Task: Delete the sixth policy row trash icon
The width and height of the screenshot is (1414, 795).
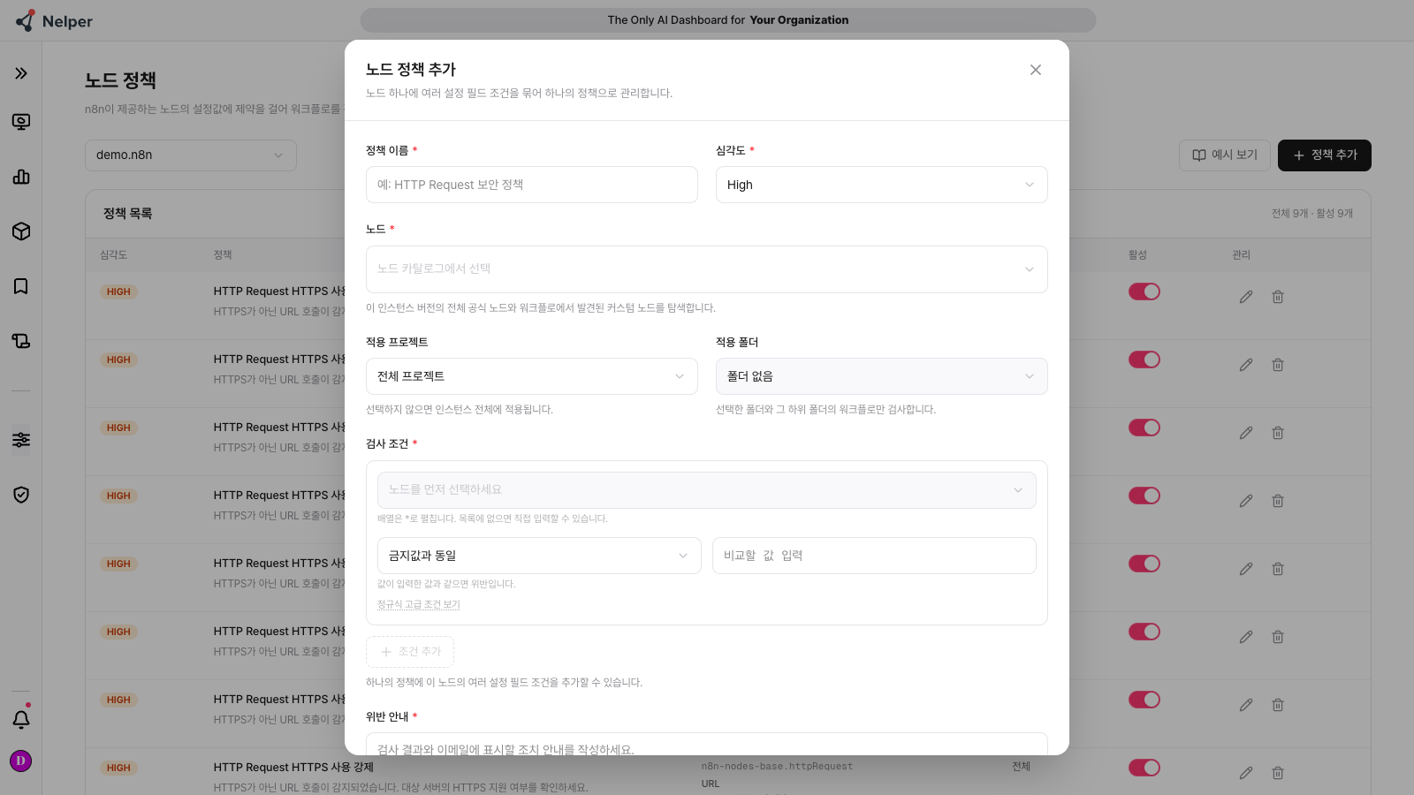Action: click(1278, 637)
